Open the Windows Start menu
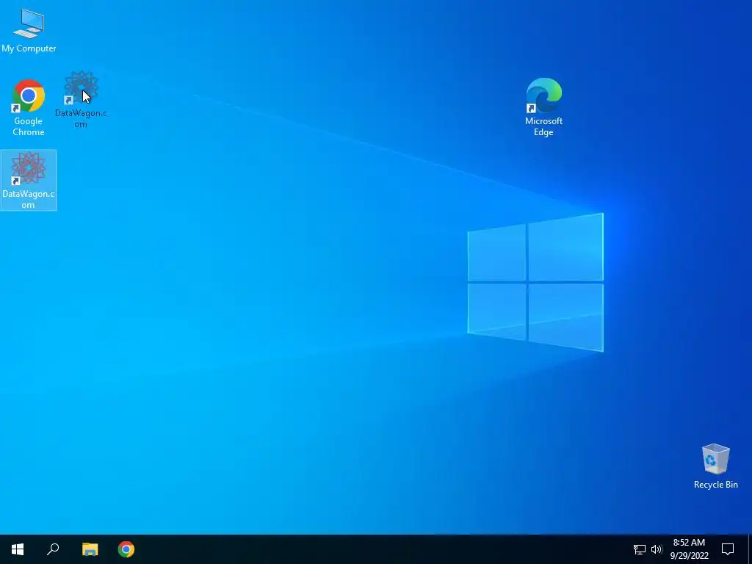 click(x=18, y=549)
